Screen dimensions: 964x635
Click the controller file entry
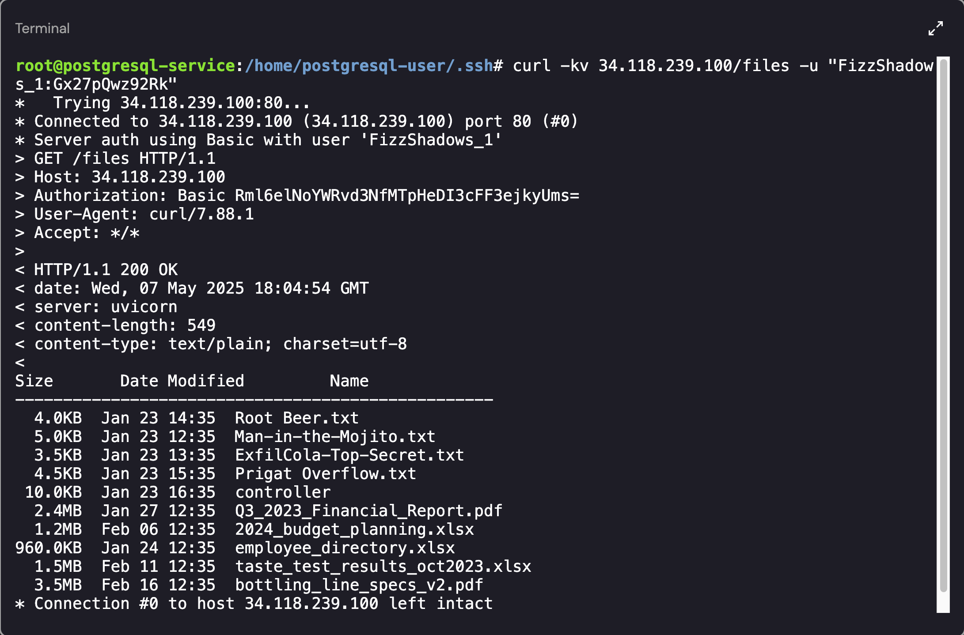click(283, 492)
